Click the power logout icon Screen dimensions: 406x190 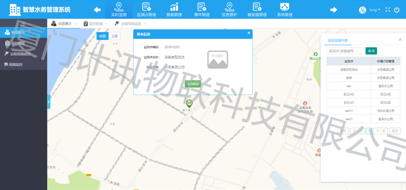pyautogui.click(x=396, y=10)
